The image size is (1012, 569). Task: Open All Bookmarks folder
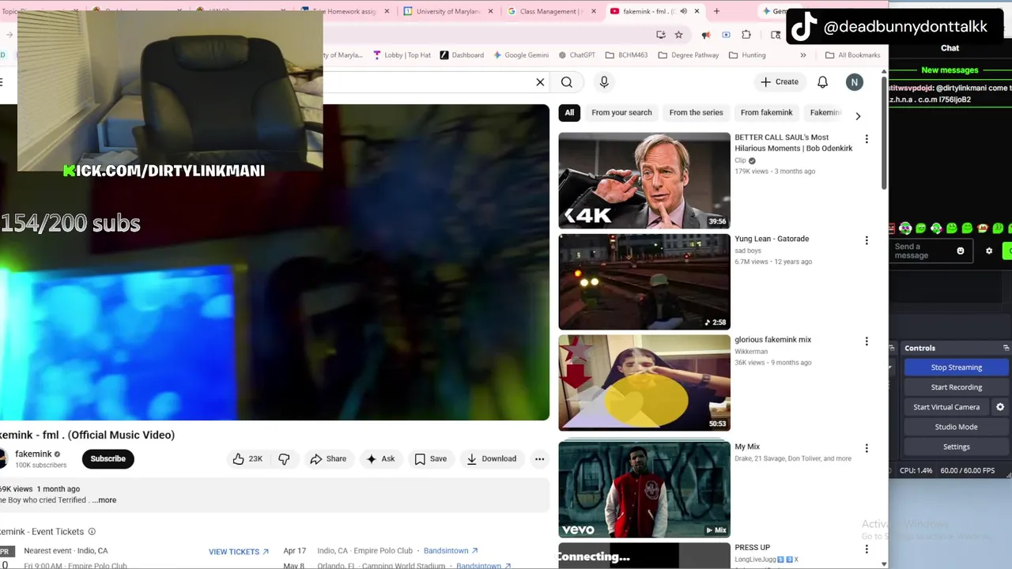[x=852, y=55]
